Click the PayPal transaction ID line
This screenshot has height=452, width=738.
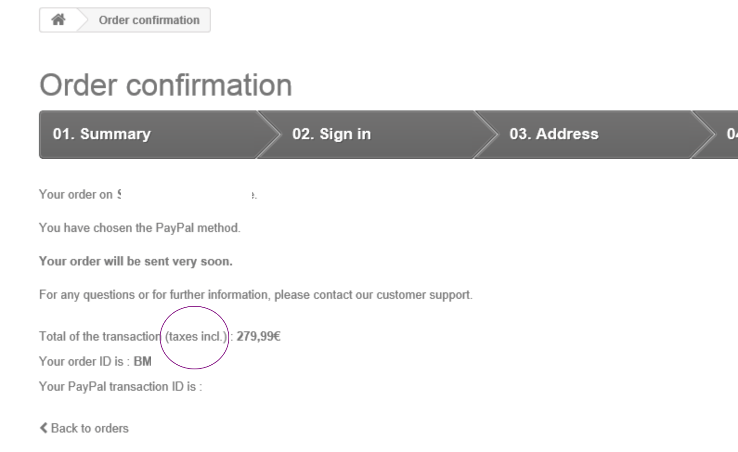(121, 387)
